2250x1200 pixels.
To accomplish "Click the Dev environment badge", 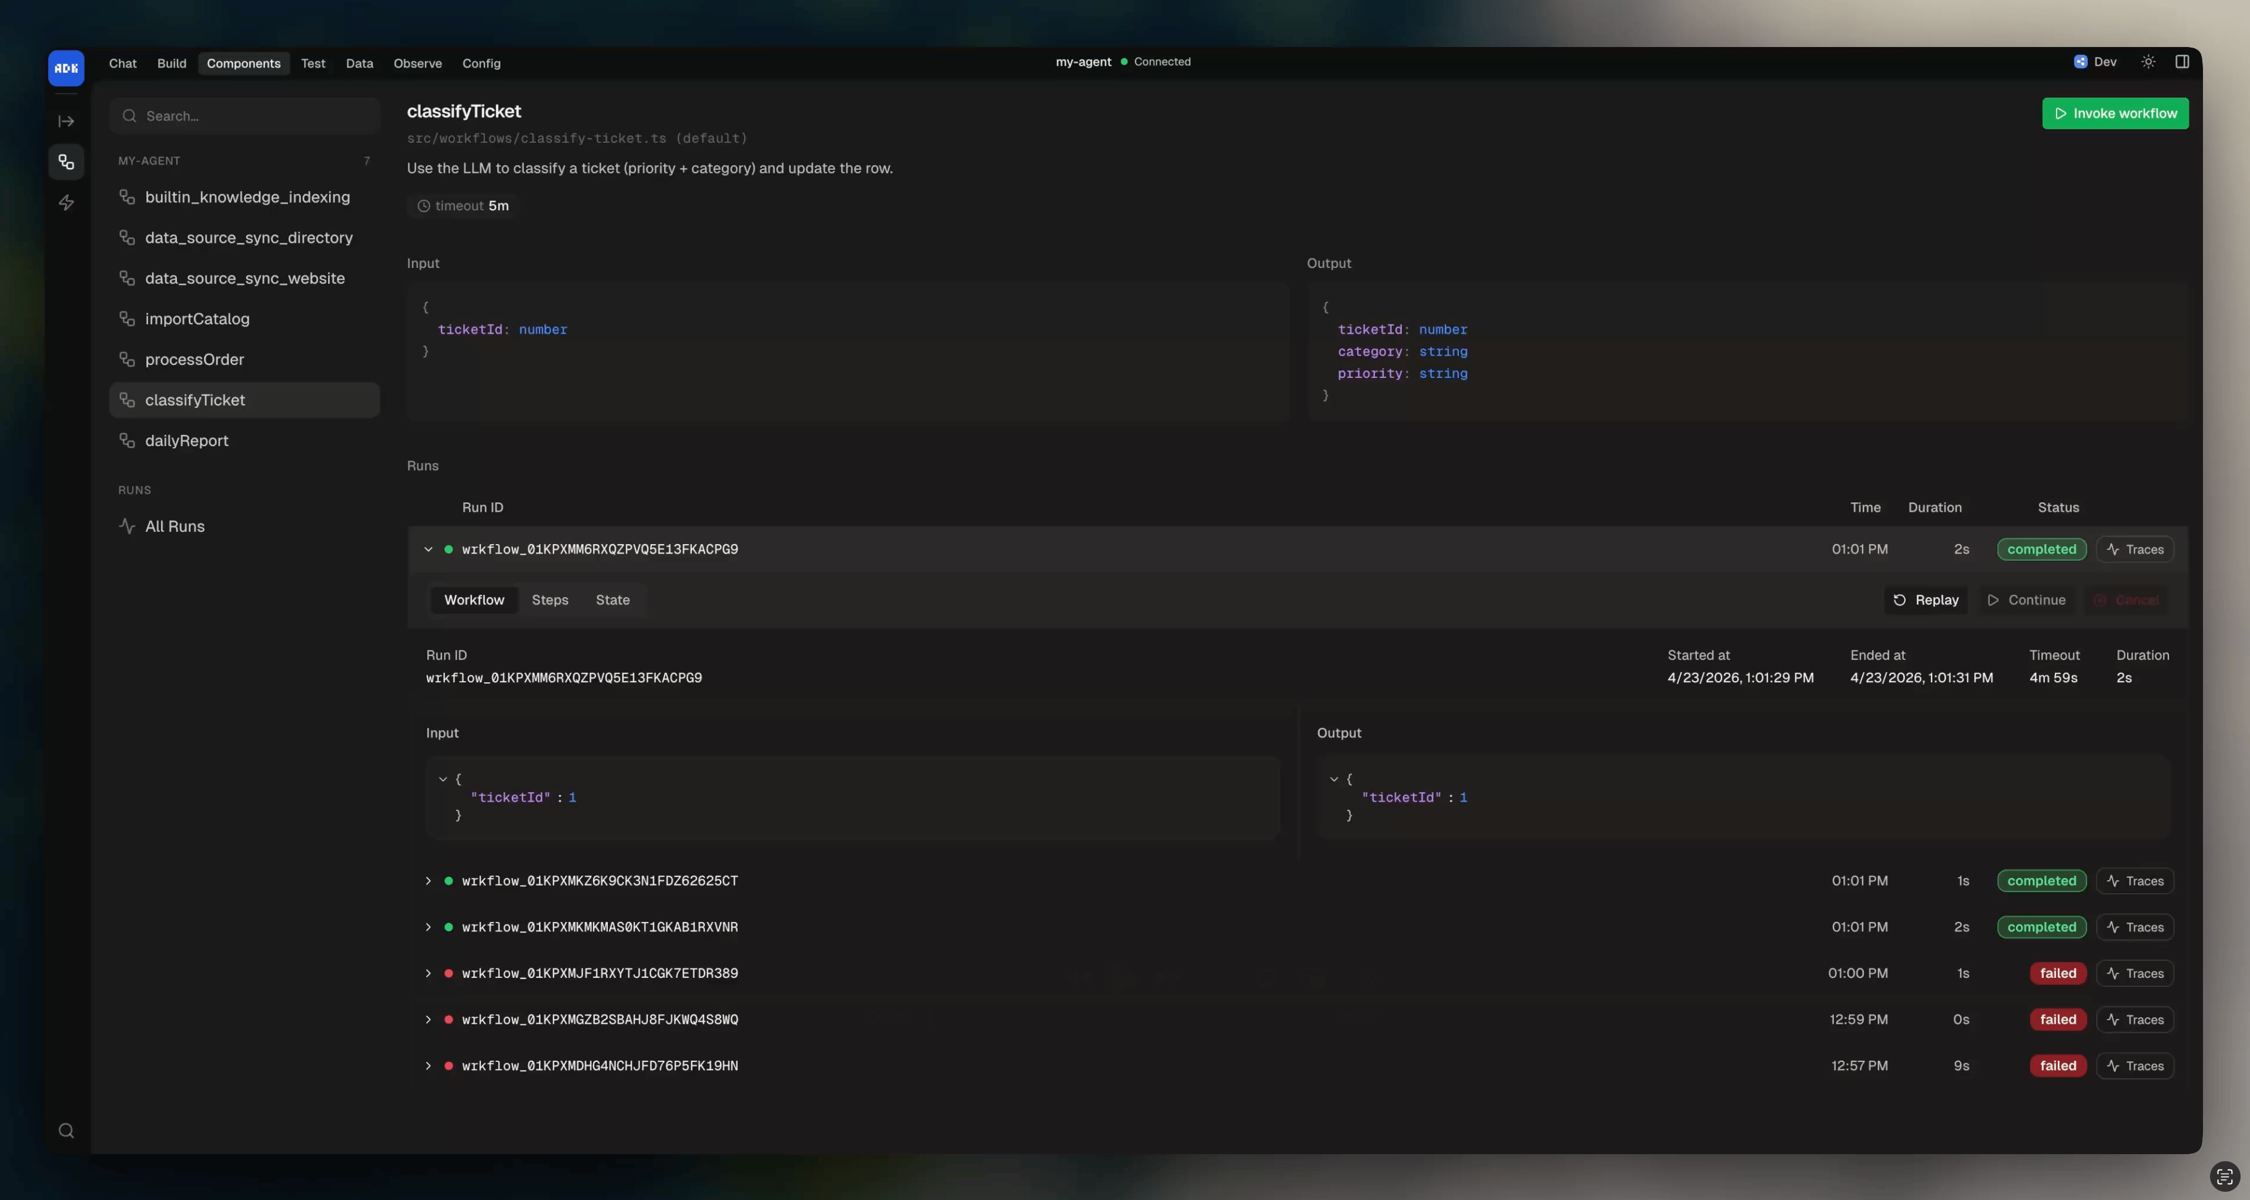I will click(2094, 61).
